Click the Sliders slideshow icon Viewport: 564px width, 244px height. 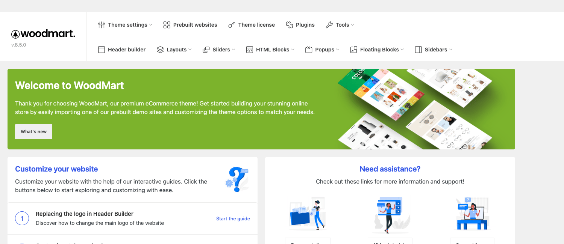(x=206, y=50)
